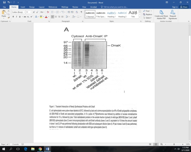Viewport: 191px width, 152px height.
Task: Expand the Styles gallery More arrow
Action: [x=140, y=17]
